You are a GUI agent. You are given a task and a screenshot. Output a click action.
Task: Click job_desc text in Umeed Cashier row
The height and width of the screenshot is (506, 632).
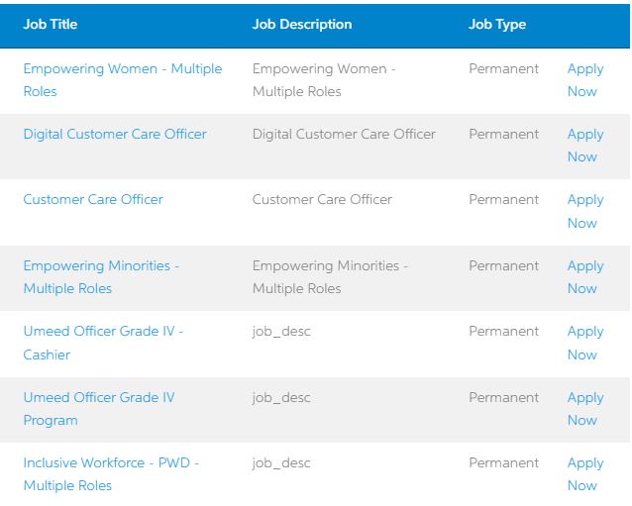281,332
